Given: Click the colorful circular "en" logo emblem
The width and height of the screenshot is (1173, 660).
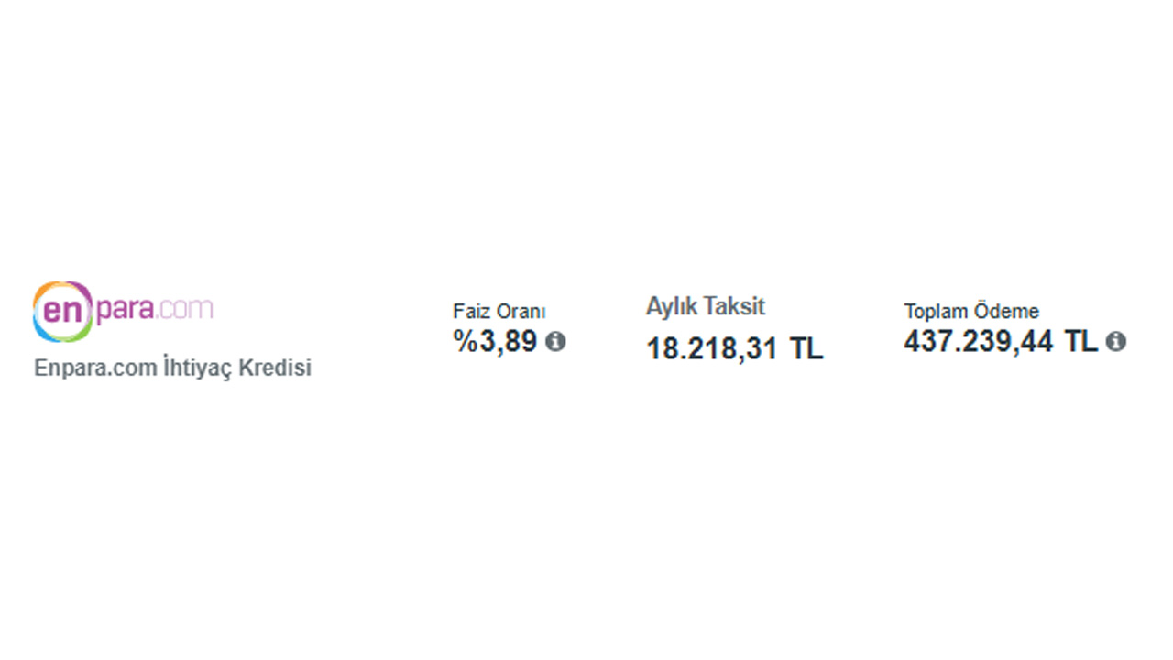Looking at the screenshot, I should pyautogui.click(x=62, y=311).
